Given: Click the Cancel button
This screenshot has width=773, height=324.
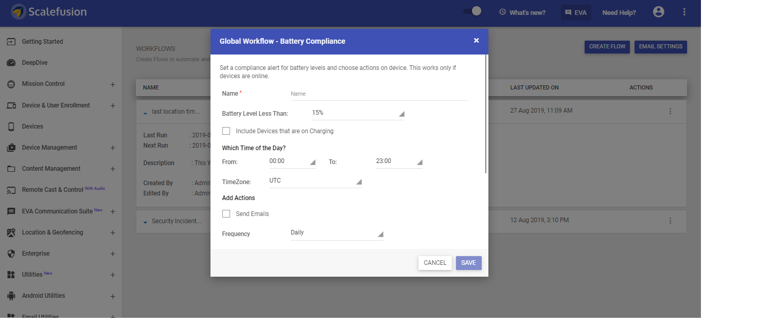Looking at the screenshot, I should click(x=435, y=263).
